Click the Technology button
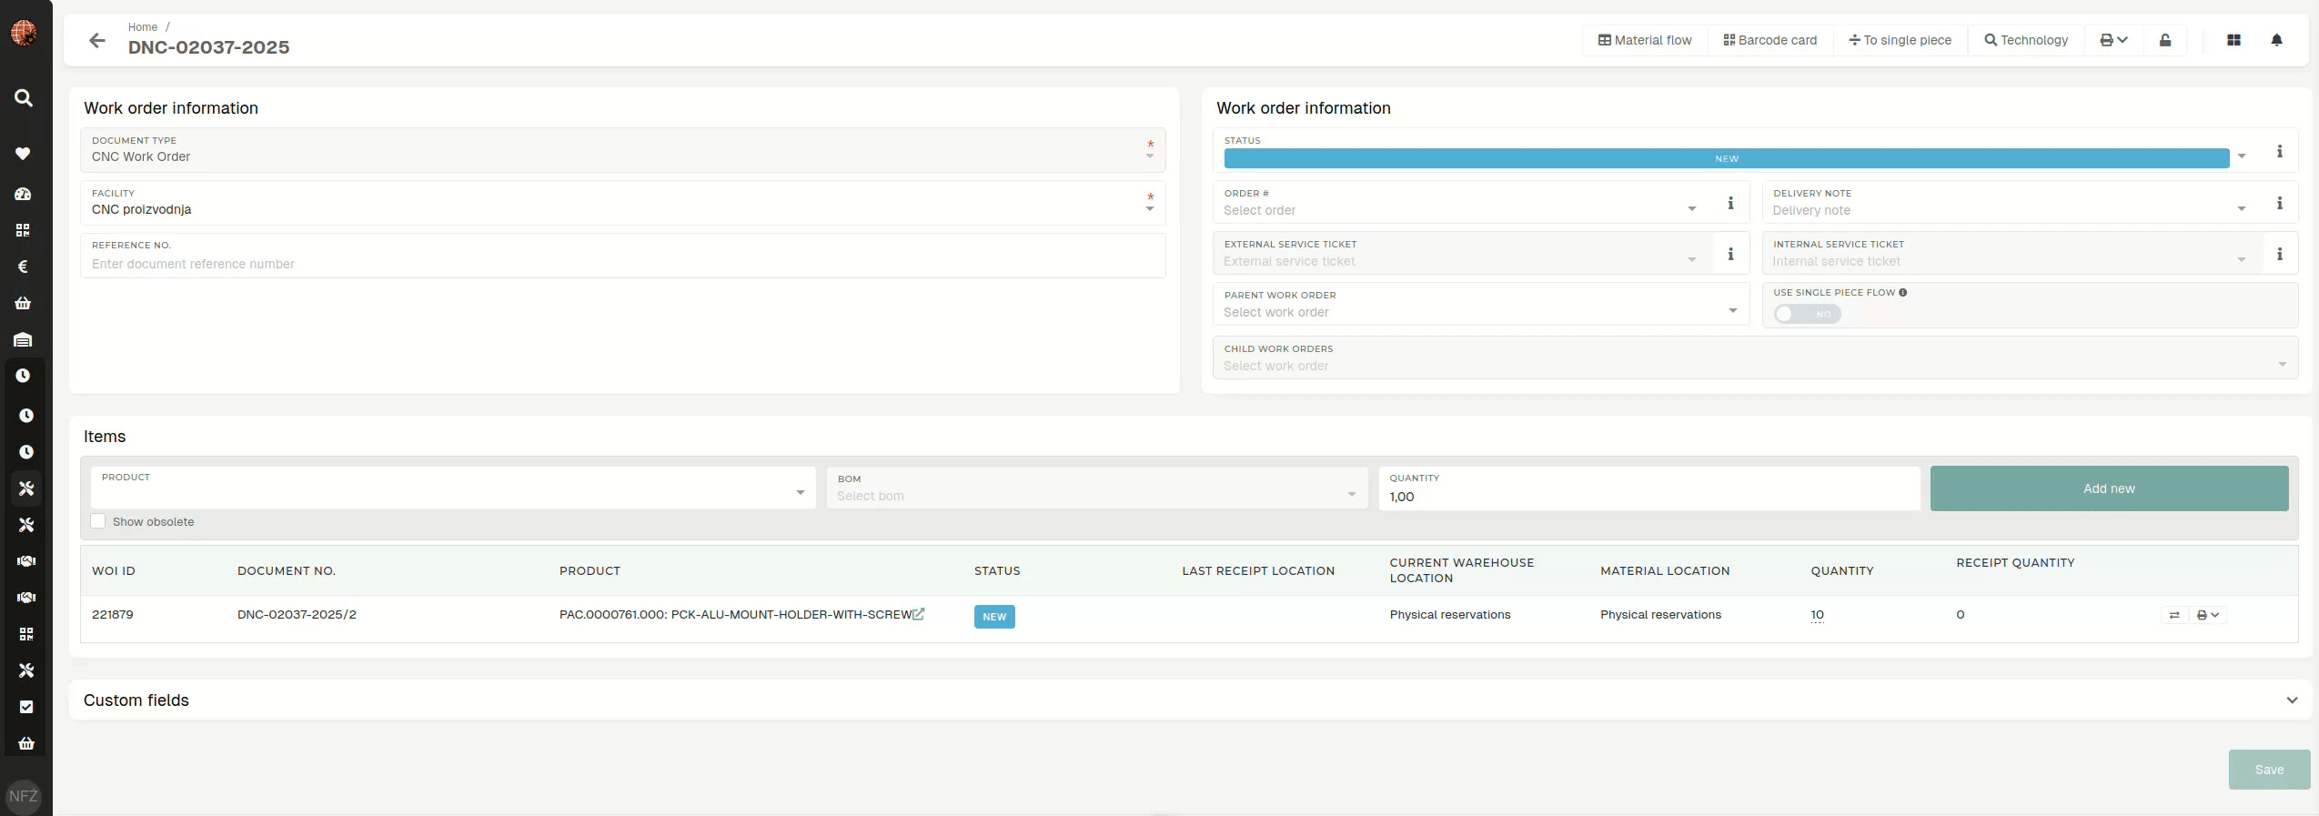Screen dimensions: 2319x816 point(2026,40)
